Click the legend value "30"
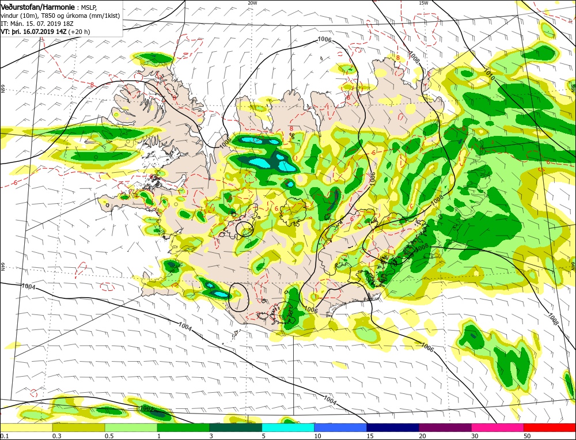The image size is (576, 440). (475, 436)
